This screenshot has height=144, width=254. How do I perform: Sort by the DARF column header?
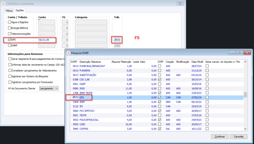point(74,62)
